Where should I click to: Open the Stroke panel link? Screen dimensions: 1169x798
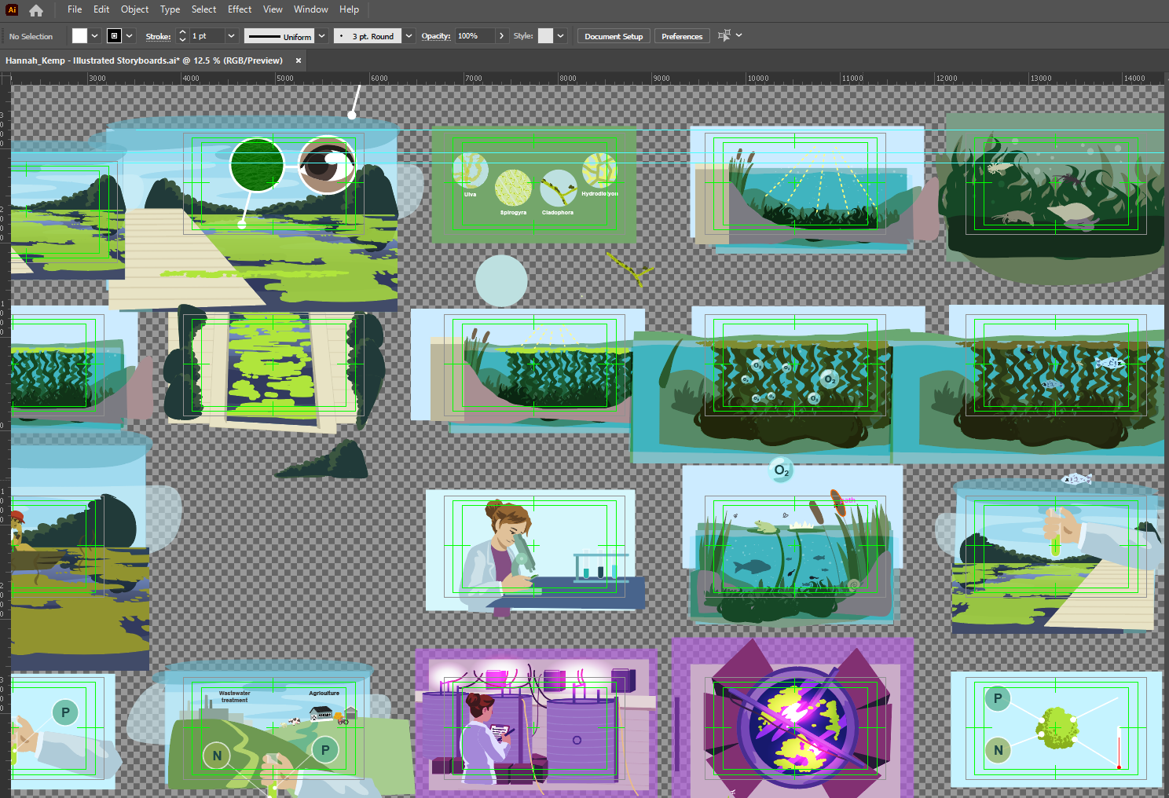158,36
